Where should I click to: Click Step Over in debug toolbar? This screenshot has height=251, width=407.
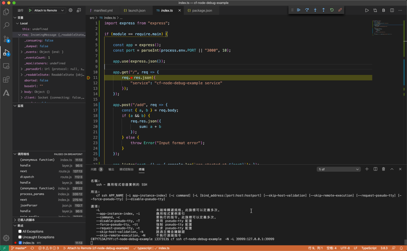tap(307, 10)
